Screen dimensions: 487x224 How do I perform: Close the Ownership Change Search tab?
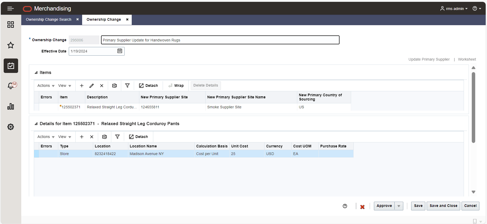tap(77, 19)
